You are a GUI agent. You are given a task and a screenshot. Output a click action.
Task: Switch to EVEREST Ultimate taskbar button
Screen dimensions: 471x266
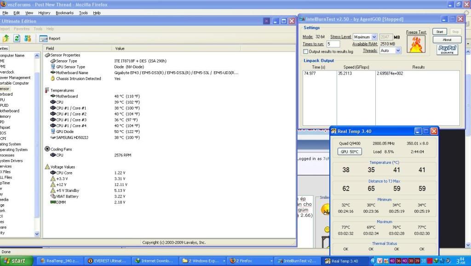[x=107, y=261]
